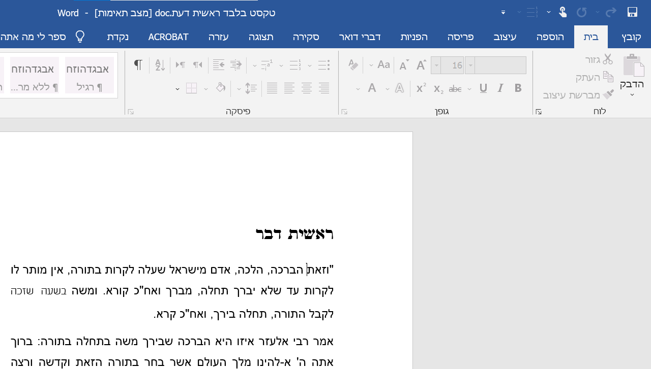Click the גזור (Cut) button
This screenshot has width=651, height=369.
(600, 59)
